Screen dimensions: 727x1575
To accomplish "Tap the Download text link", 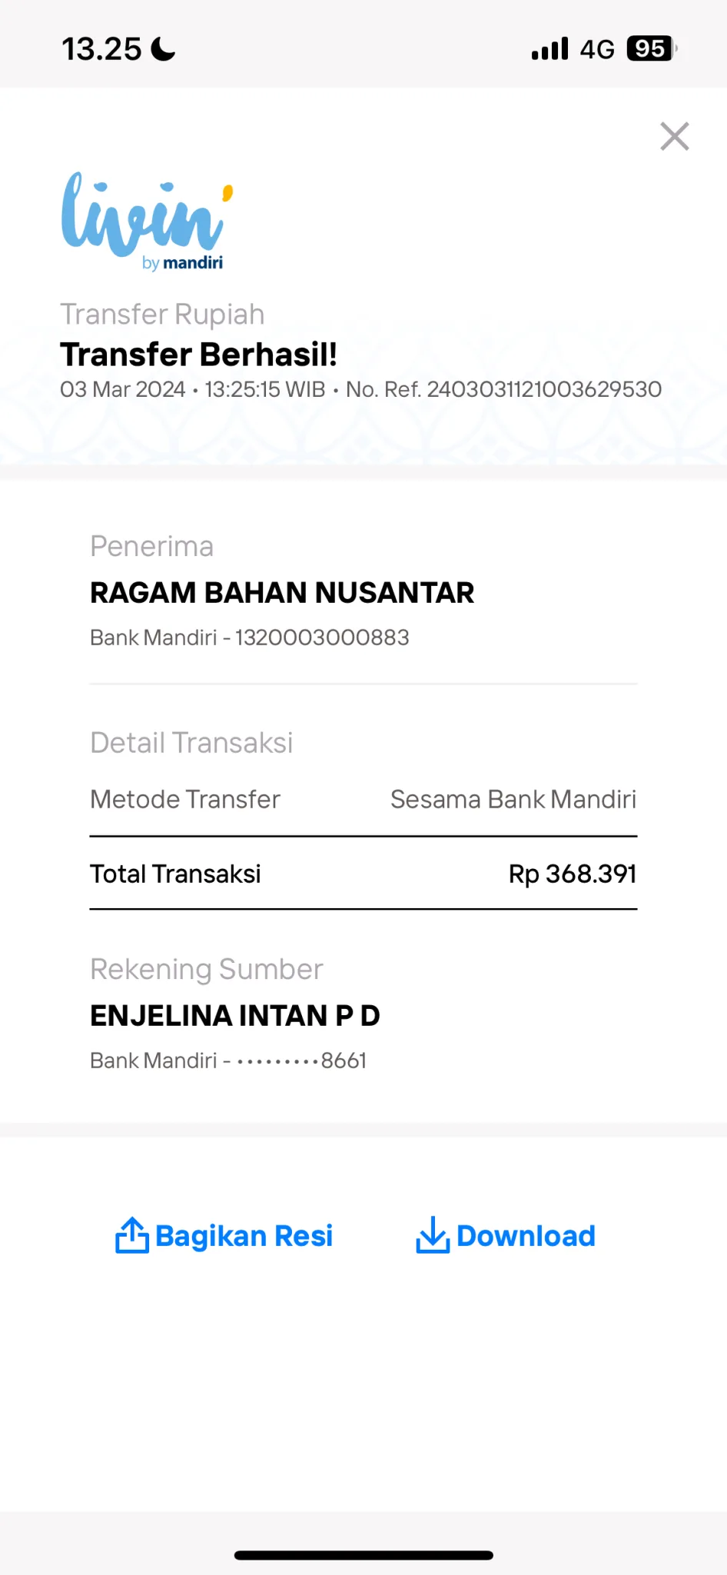I will click(526, 1236).
